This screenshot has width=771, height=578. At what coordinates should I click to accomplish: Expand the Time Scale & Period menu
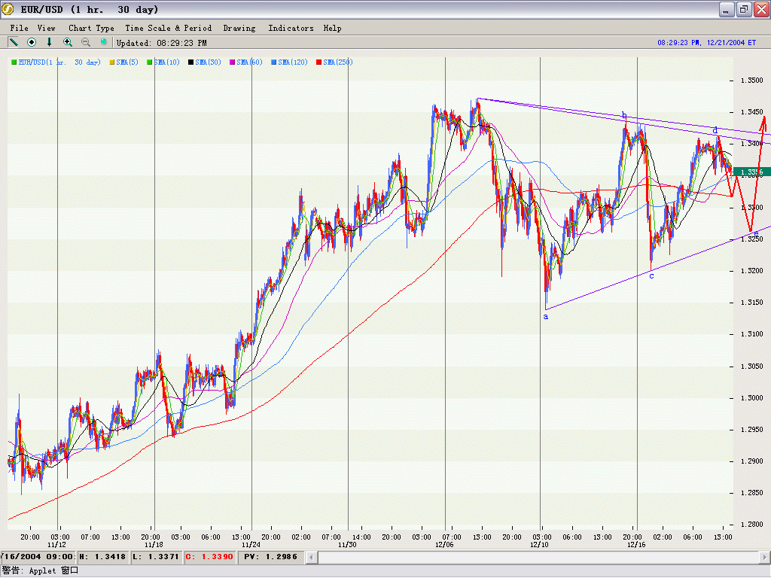tap(168, 28)
